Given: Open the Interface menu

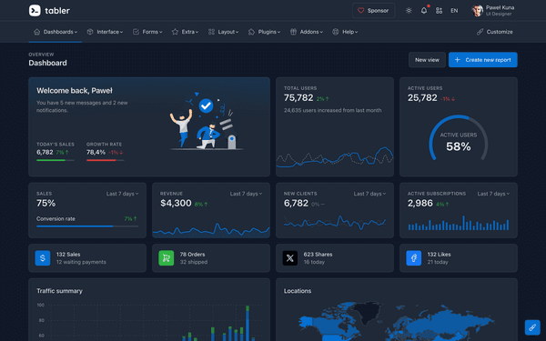Looking at the screenshot, I should coord(105,32).
